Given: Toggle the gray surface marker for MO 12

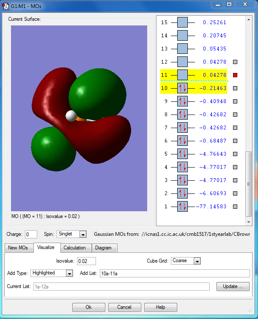Looking at the screenshot, I should [236, 62].
